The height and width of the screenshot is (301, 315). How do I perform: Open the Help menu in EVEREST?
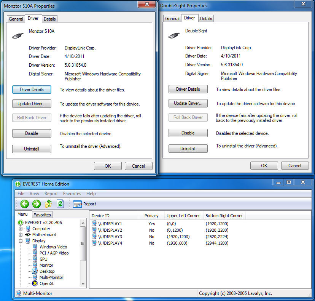click(91, 193)
